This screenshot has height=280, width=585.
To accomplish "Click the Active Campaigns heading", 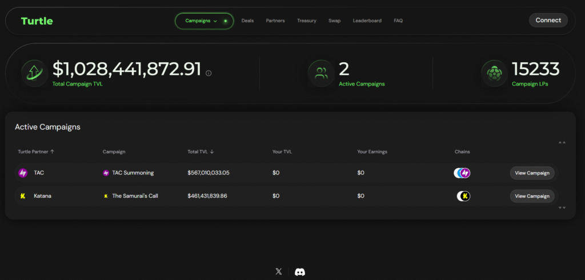I will click(47, 127).
